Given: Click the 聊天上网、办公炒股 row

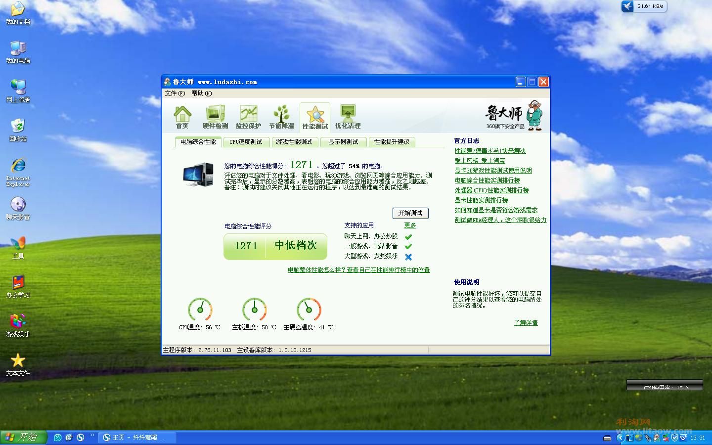Looking at the screenshot, I should tap(378, 236).
